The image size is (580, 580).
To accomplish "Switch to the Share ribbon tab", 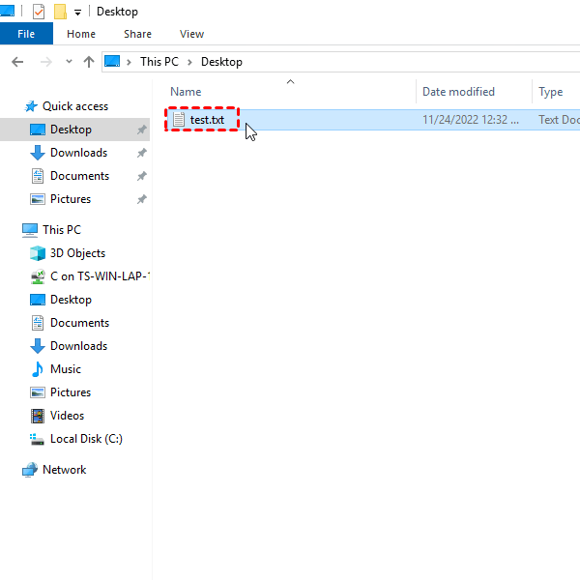I will point(137,34).
